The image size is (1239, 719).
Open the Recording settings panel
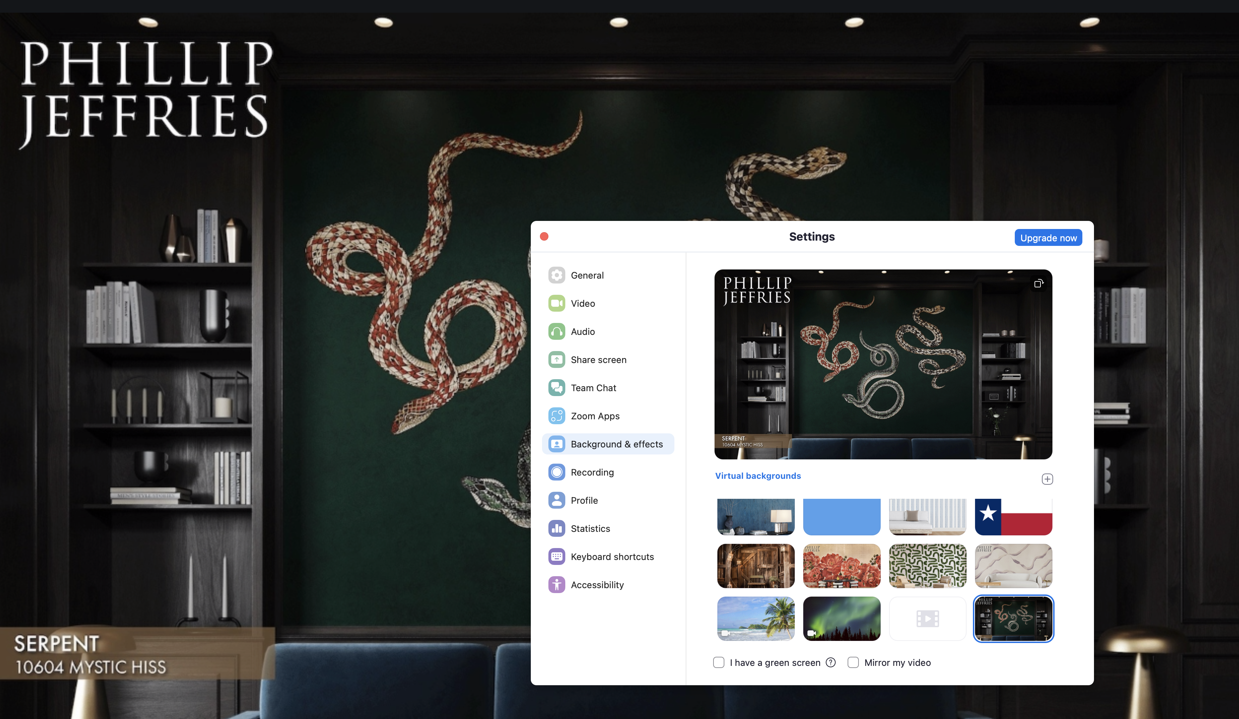point(592,472)
